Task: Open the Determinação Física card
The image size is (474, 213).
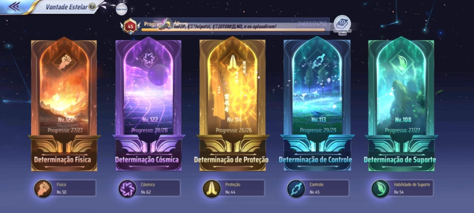Action: pos(64,104)
